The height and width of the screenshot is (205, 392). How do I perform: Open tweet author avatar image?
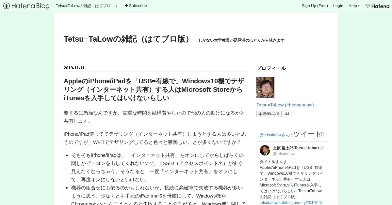tap(265, 150)
